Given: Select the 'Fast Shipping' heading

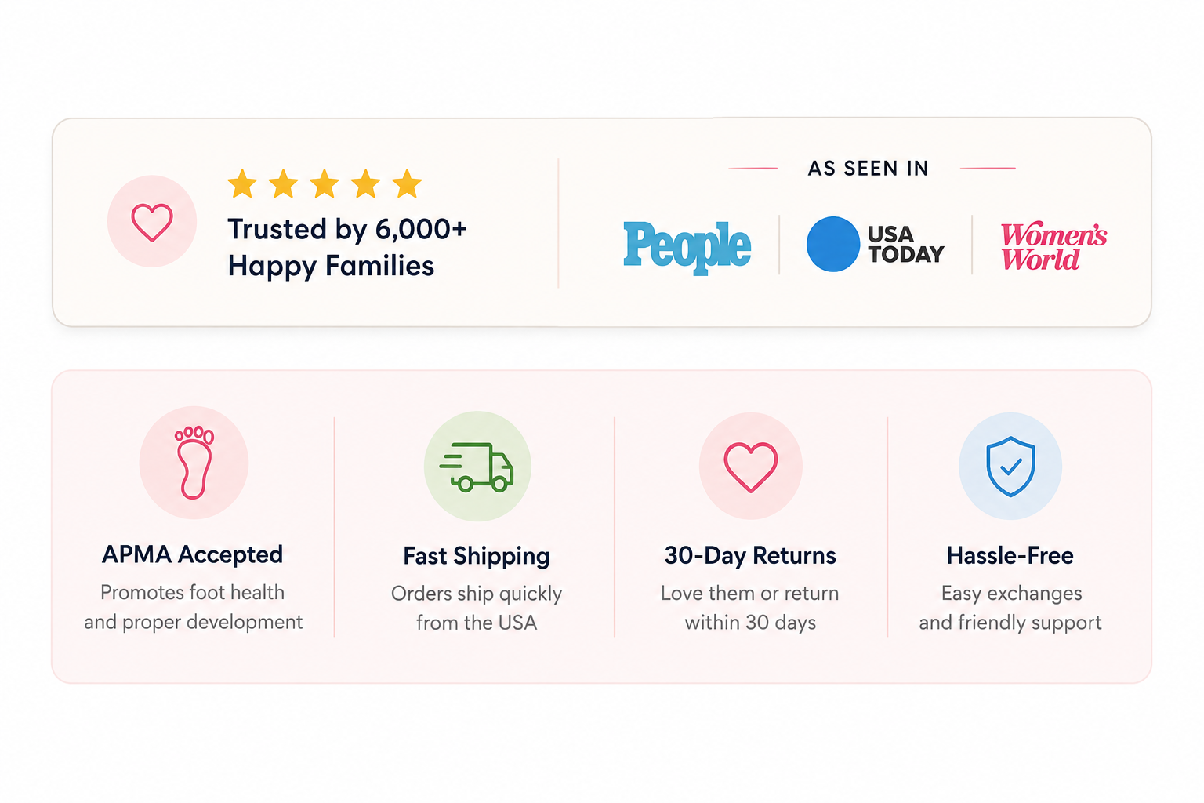Looking at the screenshot, I should pyautogui.click(x=477, y=556).
